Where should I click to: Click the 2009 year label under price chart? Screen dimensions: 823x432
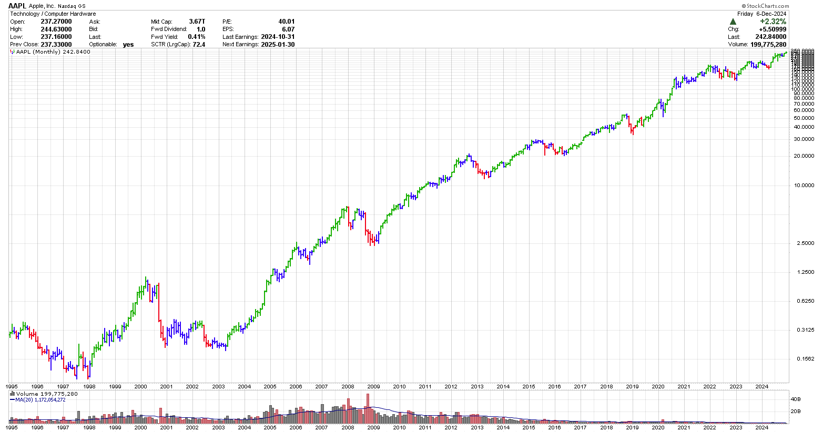coord(373,386)
